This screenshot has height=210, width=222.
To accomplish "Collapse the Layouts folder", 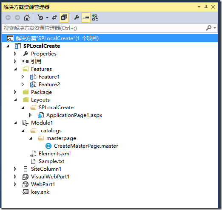I will tap(15, 100).
